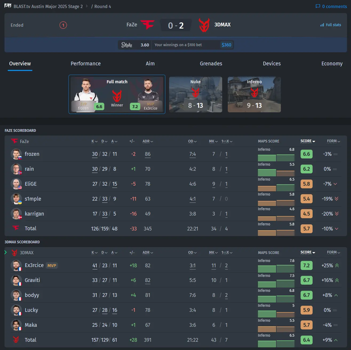Click the $360 winnings button
This screenshot has height=350, width=351.
point(226,45)
